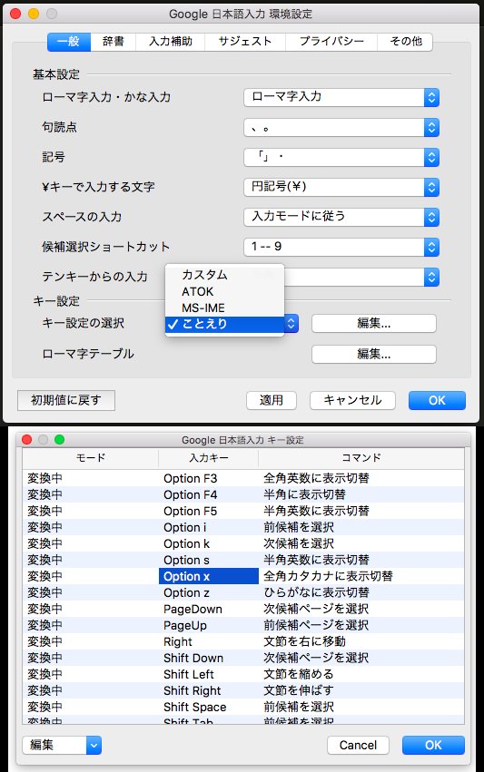
Task: Minimize 環境設定 window with yellow button
Action: pyautogui.click(x=34, y=14)
